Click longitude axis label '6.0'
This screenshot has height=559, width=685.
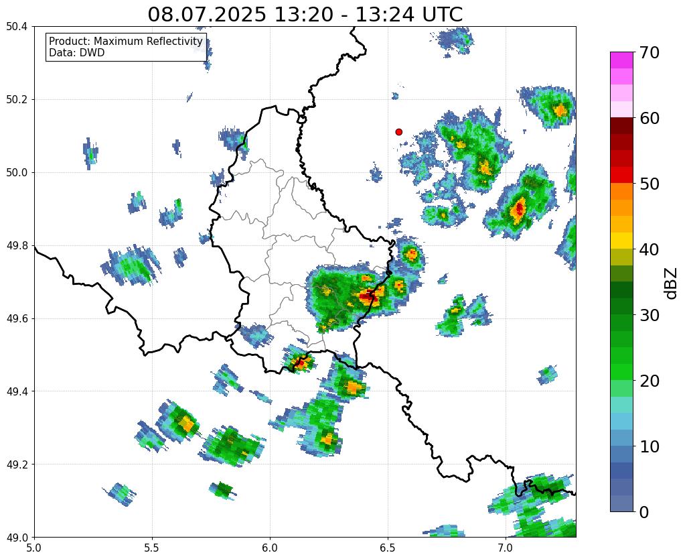click(270, 548)
